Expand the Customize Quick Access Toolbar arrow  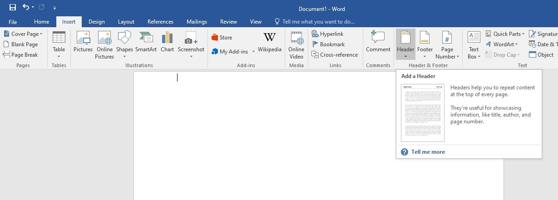(55, 8)
